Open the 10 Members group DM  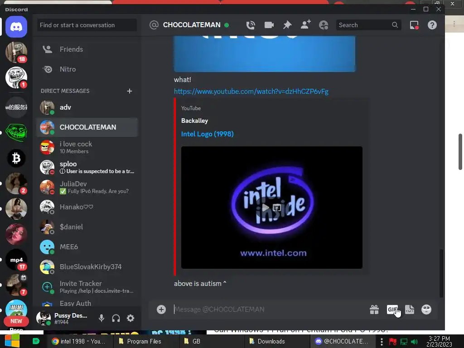pos(87,147)
